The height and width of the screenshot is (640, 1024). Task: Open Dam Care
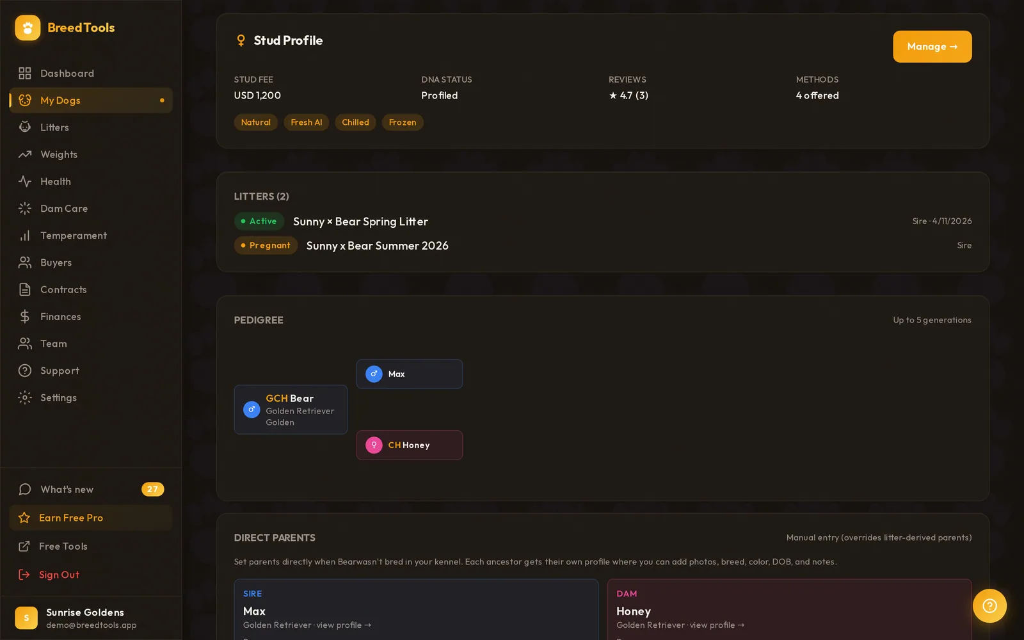(91, 208)
